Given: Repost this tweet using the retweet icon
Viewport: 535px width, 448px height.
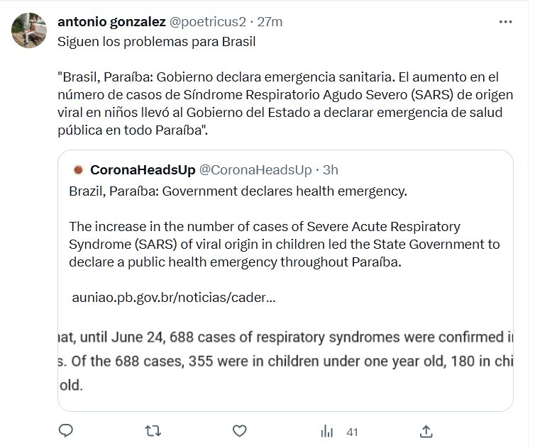Looking at the screenshot, I should (x=153, y=430).
